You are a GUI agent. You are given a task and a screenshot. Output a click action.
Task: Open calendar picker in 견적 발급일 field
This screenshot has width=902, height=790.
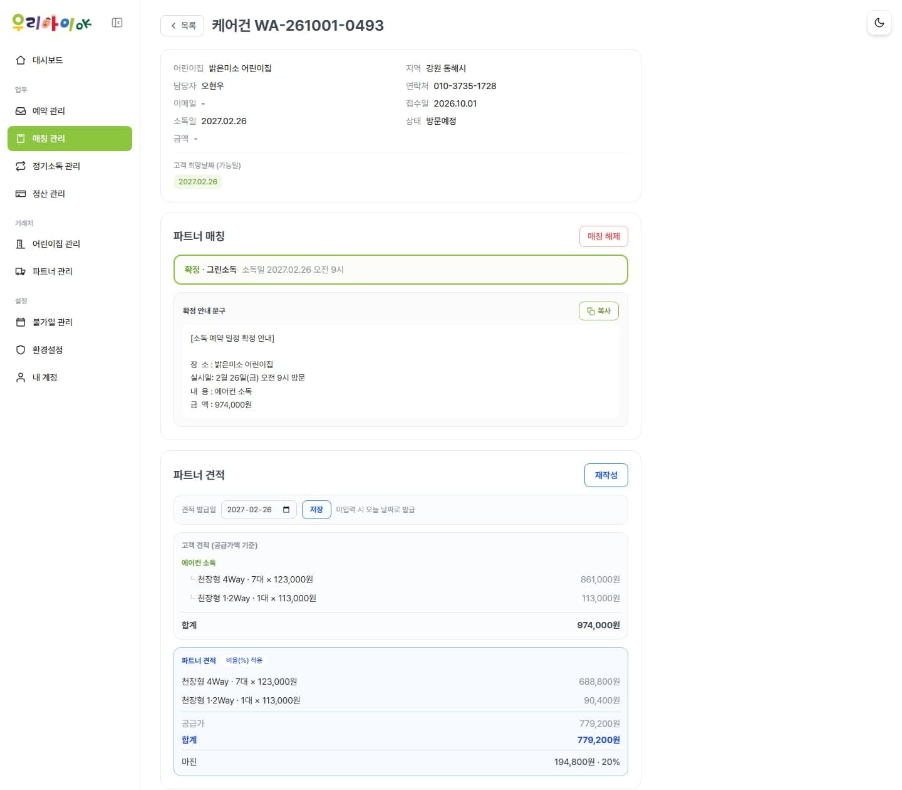pyautogui.click(x=286, y=510)
